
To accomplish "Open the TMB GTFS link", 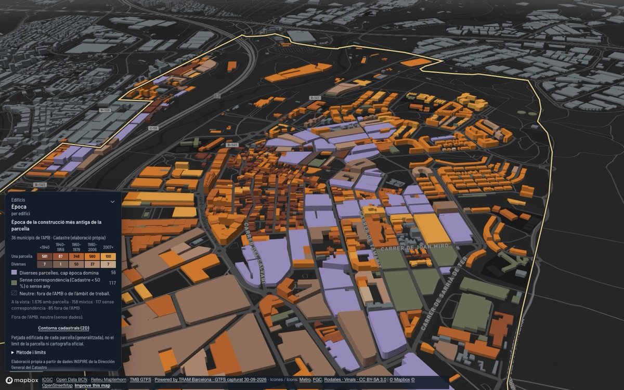I will 140,380.
